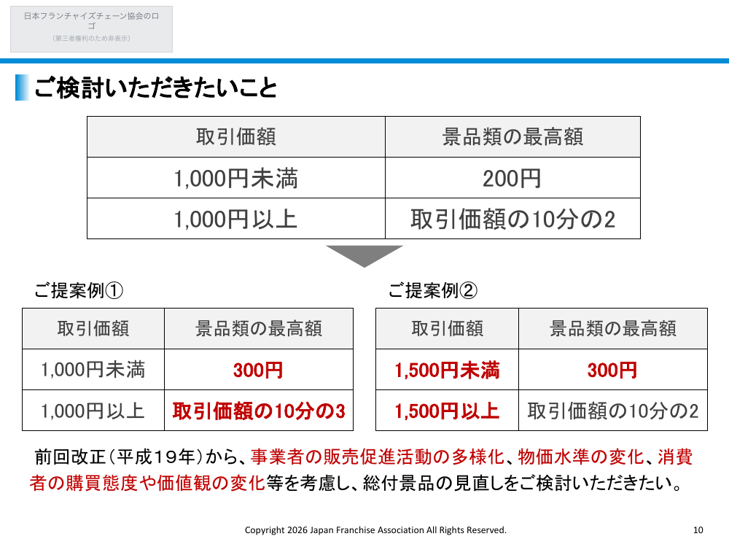Select the red 1,500円未満 cell
Viewport: 729px width, 547px height.
448,370
